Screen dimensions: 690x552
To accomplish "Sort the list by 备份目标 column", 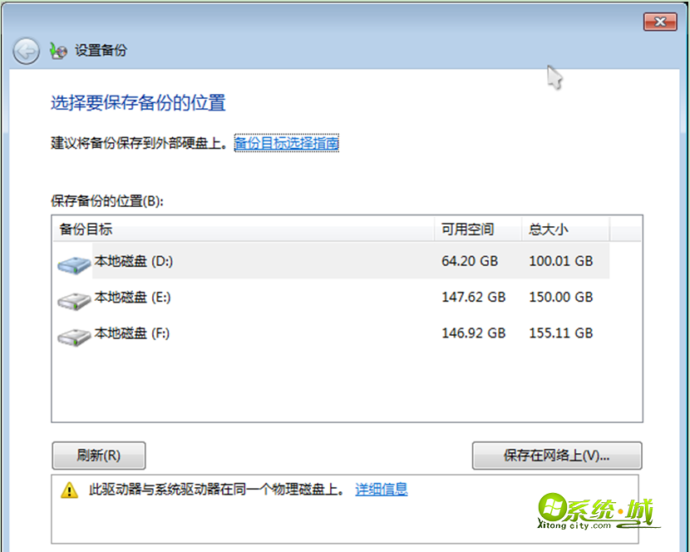I will 86,229.
